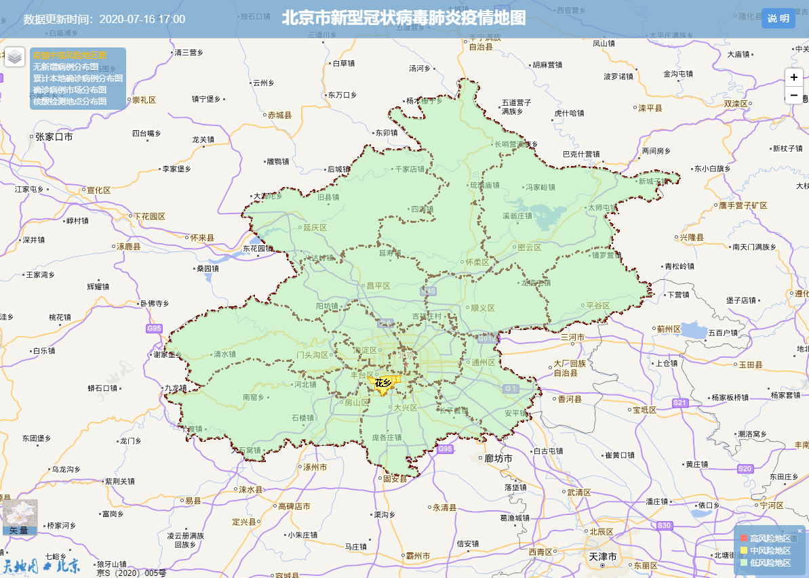Screen dimensions: 809x578
Task: Click the G95 shield near 固安县
Action: 446,449
